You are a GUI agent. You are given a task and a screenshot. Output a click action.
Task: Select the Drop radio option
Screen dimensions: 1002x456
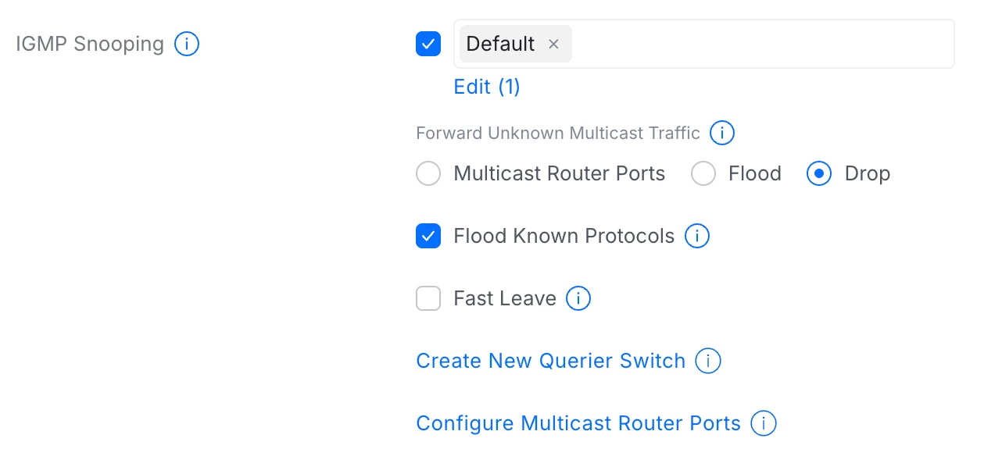pyautogui.click(x=819, y=173)
